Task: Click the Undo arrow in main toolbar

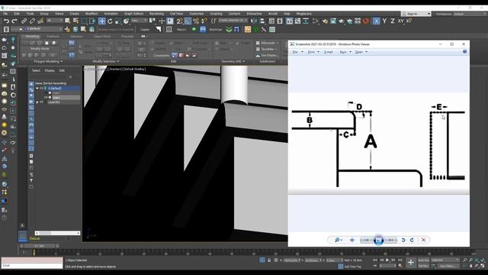Action: pyautogui.click(x=7, y=21)
